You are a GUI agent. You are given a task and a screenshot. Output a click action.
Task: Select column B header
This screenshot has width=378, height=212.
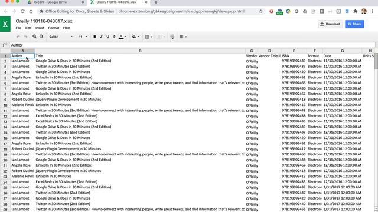[140, 51]
